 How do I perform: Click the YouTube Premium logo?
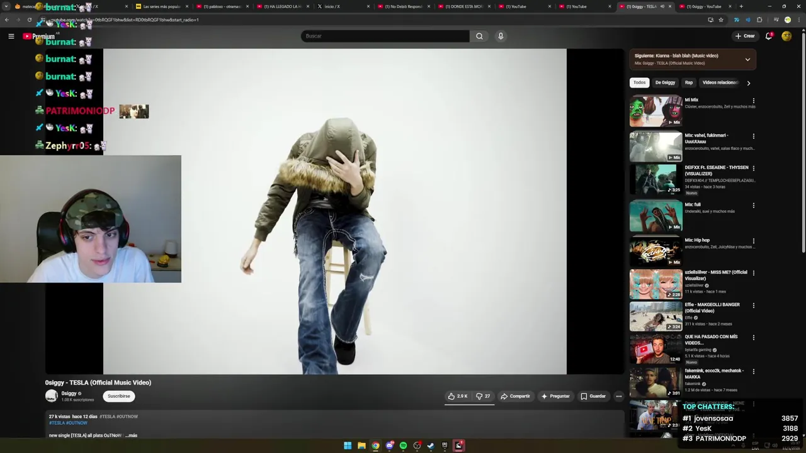[39, 36]
